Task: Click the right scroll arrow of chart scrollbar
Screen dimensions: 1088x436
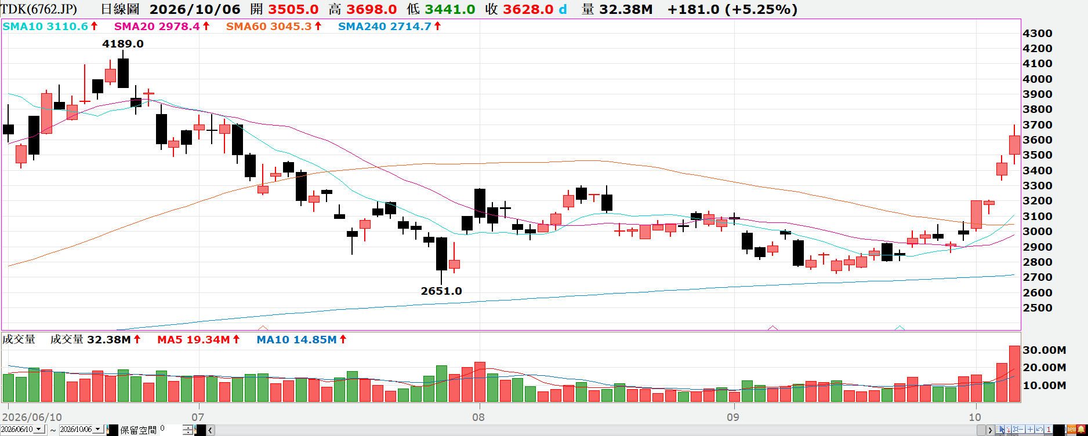Action: (x=990, y=430)
